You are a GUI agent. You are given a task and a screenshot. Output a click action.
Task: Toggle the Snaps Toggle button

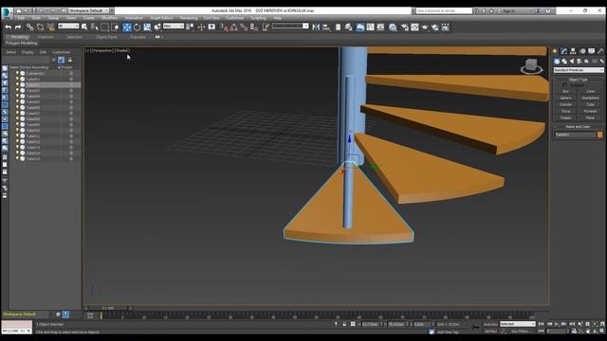[224, 27]
